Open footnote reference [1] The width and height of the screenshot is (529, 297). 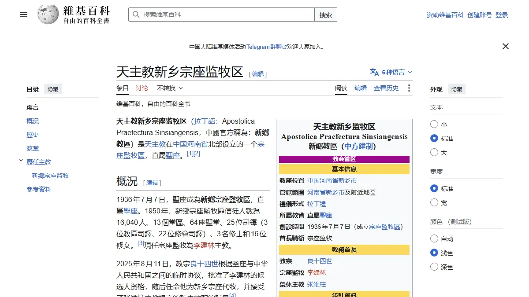(190, 153)
